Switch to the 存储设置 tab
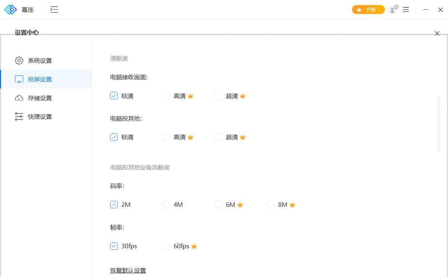The width and height of the screenshot is (448, 277). tap(40, 98)
